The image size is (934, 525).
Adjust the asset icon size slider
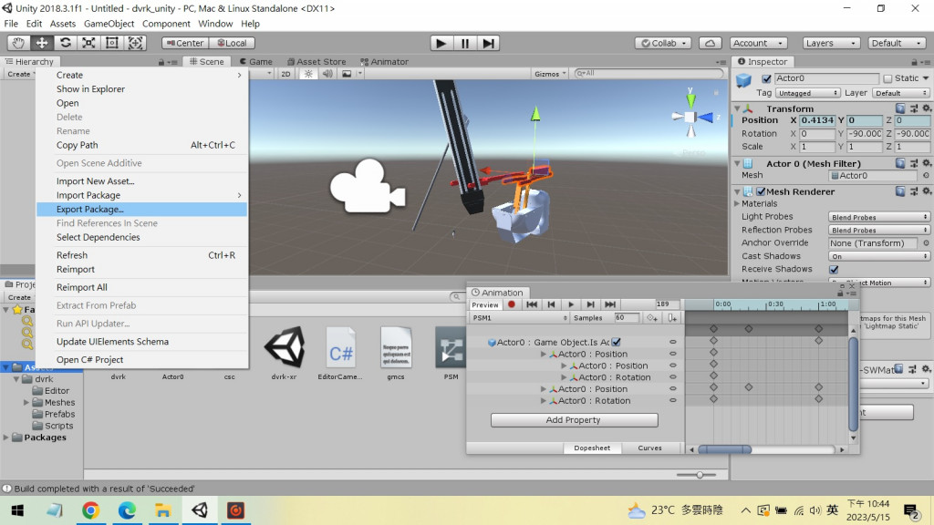700,474
